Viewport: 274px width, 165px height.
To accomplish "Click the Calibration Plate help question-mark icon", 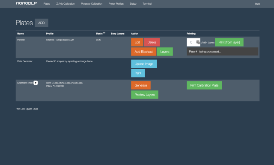I will 36,83.
